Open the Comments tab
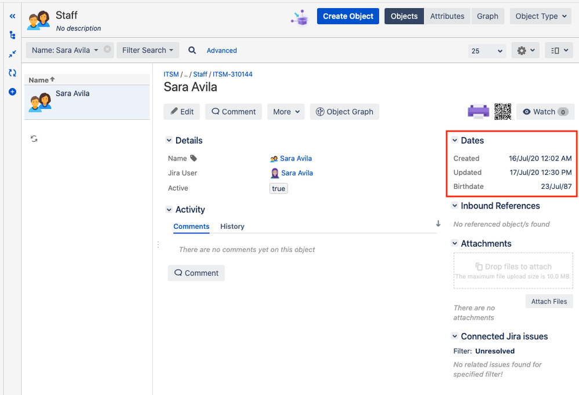The height and width of the screenshot is (395, 579). coord(191,226)
